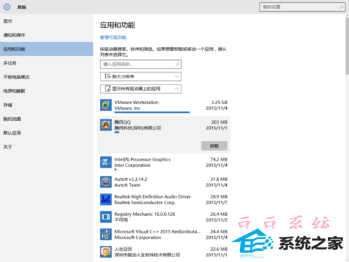349x262 pixels.
Task: Click the 24.4 MB size value
Action: pyautogui.click(x=218, y=231)
